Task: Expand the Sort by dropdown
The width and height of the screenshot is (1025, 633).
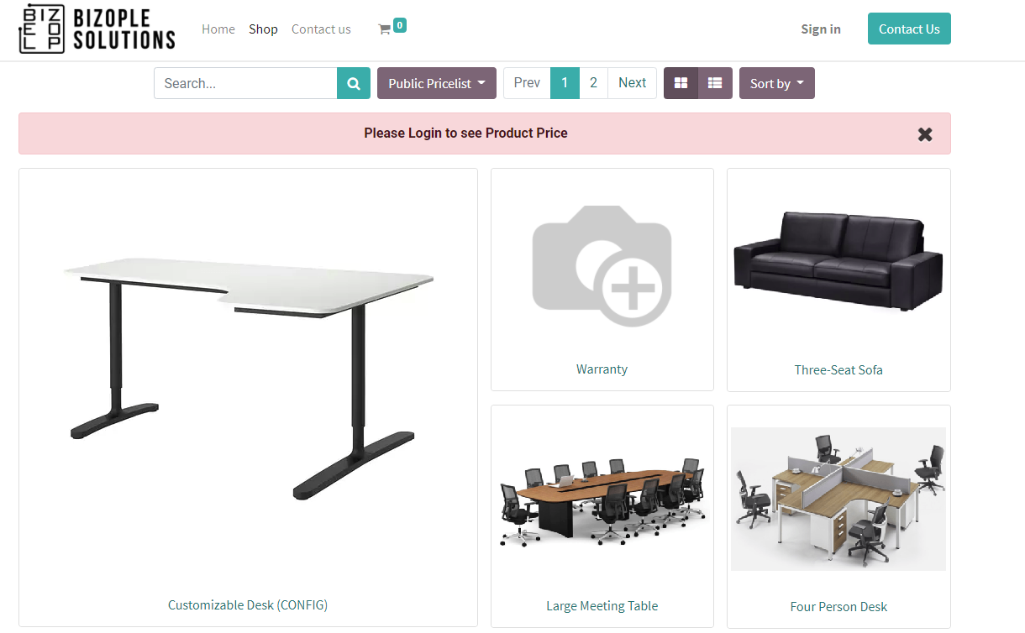Action: [x=777, y=83]
